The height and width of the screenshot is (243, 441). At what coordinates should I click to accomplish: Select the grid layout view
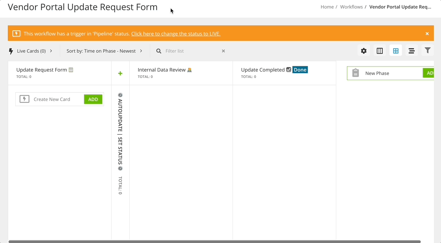tap(396, 51)
